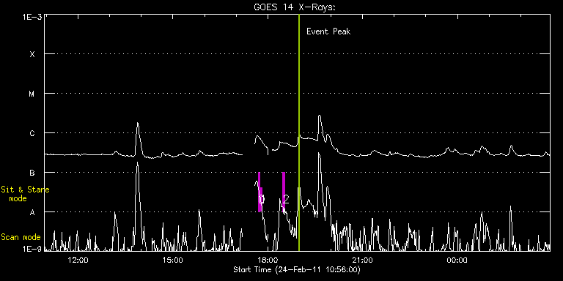563x281 pixels.
Task: Click the green Event Peak vertical line
Action: 299,132
